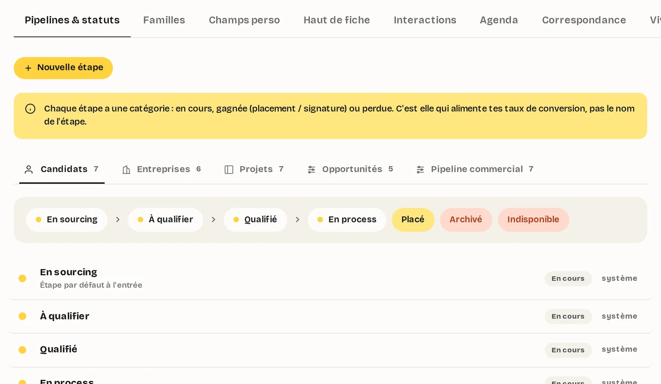Click the yellow dot of En sourcing row

[22, 278]
